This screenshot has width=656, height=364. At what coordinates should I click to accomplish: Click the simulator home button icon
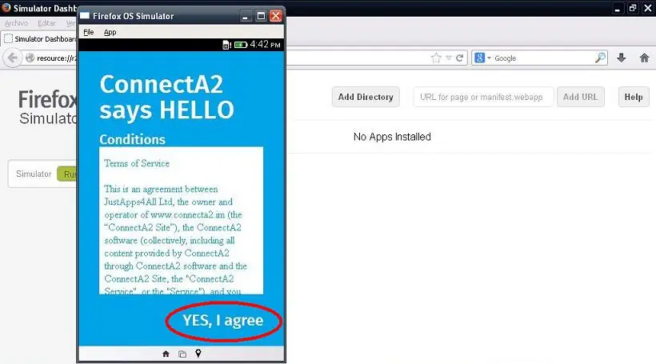click(x=166, y=354)
